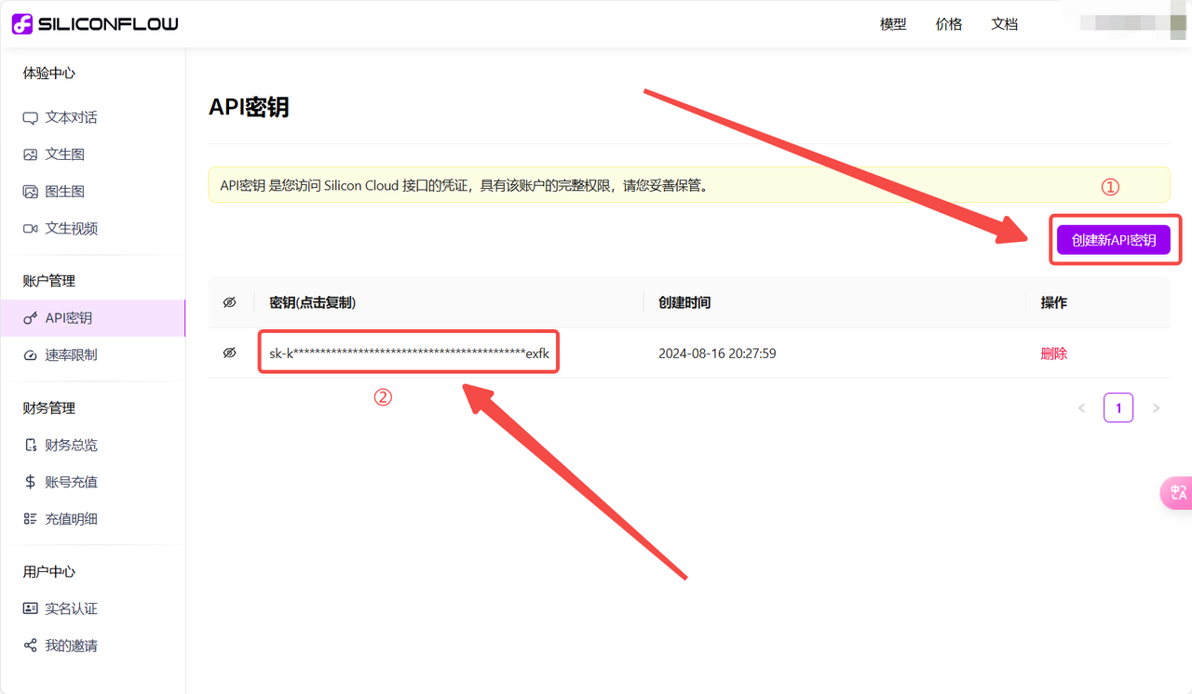Click the 图生图 picture icon
The height and width of the screenshot is (694, 1192).
coord(30,192)
